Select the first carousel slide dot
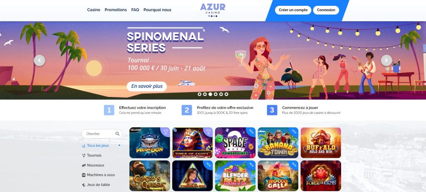 [x=199, y=94]
